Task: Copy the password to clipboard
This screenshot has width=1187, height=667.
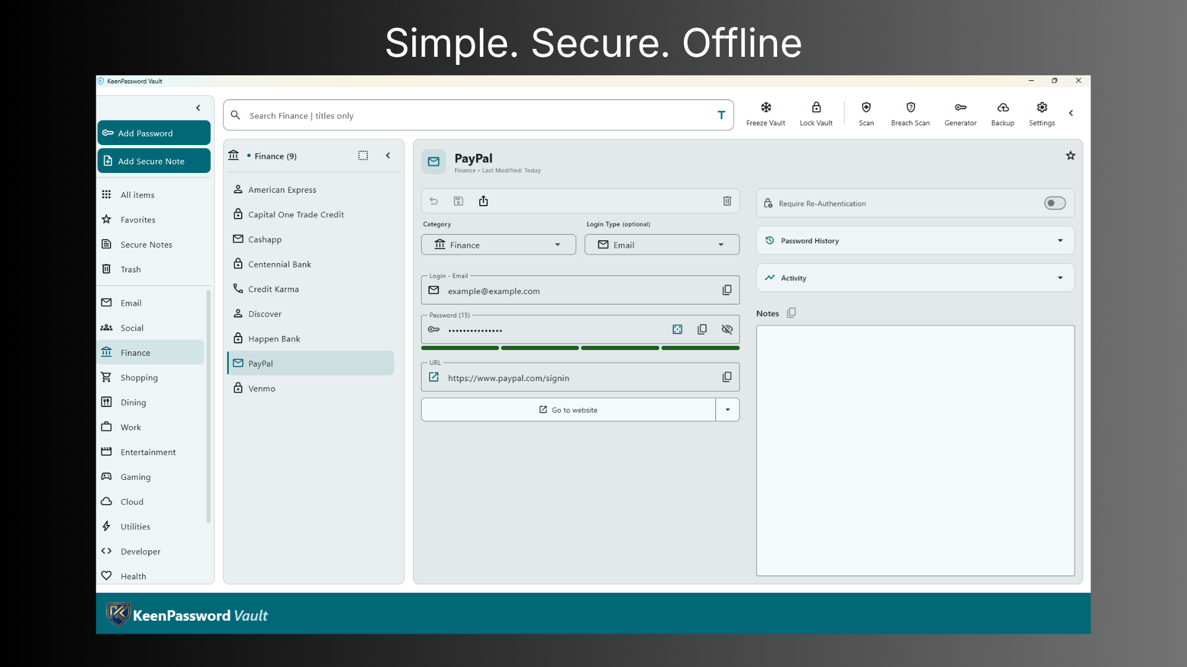Action: pyautogui.click(x=702, y=329)
